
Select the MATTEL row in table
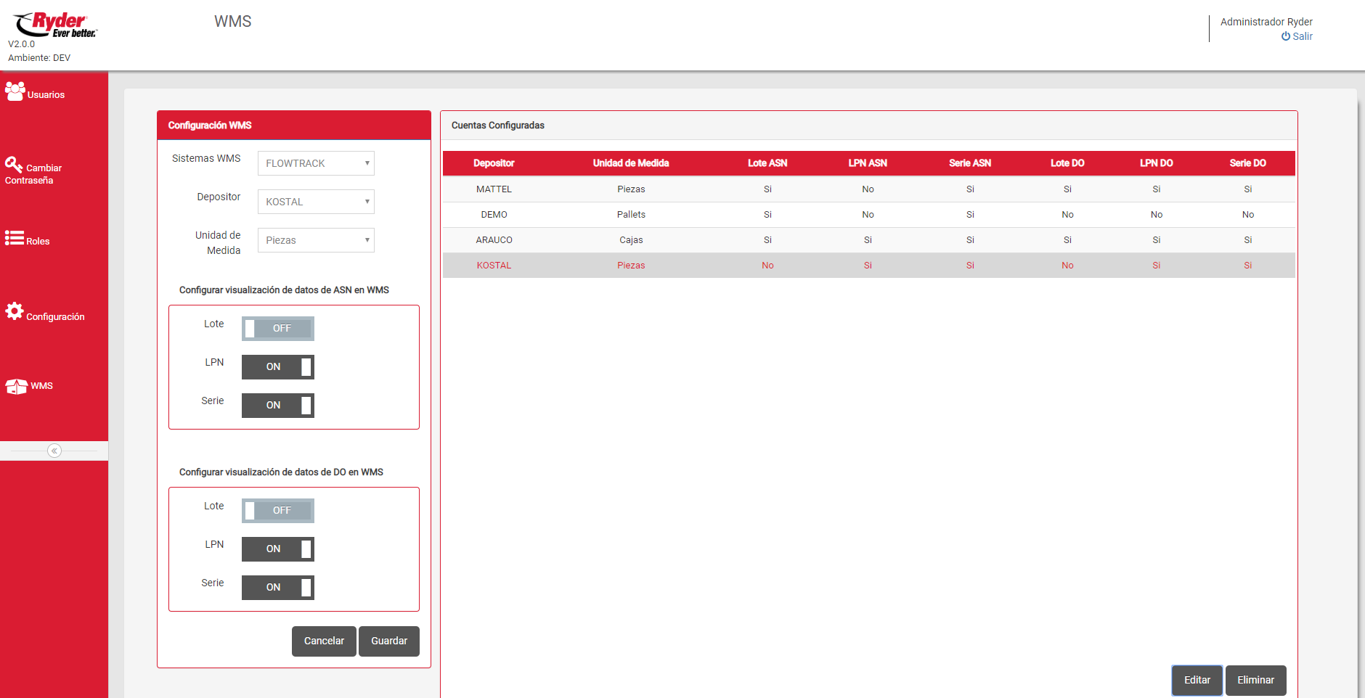click(494, 189)
